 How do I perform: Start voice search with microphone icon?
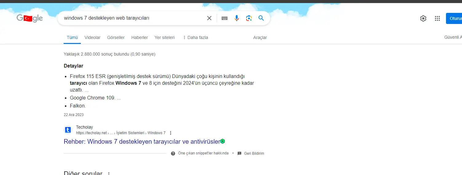pos(237,18)
